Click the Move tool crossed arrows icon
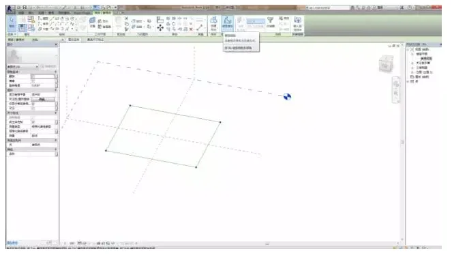452x256 pixels. [x=160, y=28]
